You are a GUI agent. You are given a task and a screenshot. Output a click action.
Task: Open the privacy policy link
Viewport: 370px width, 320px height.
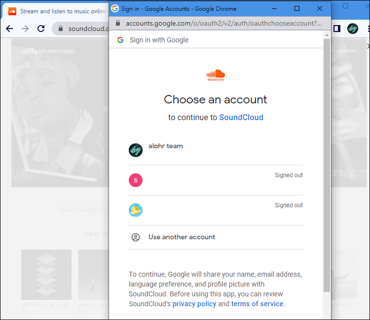click(194, 304)
